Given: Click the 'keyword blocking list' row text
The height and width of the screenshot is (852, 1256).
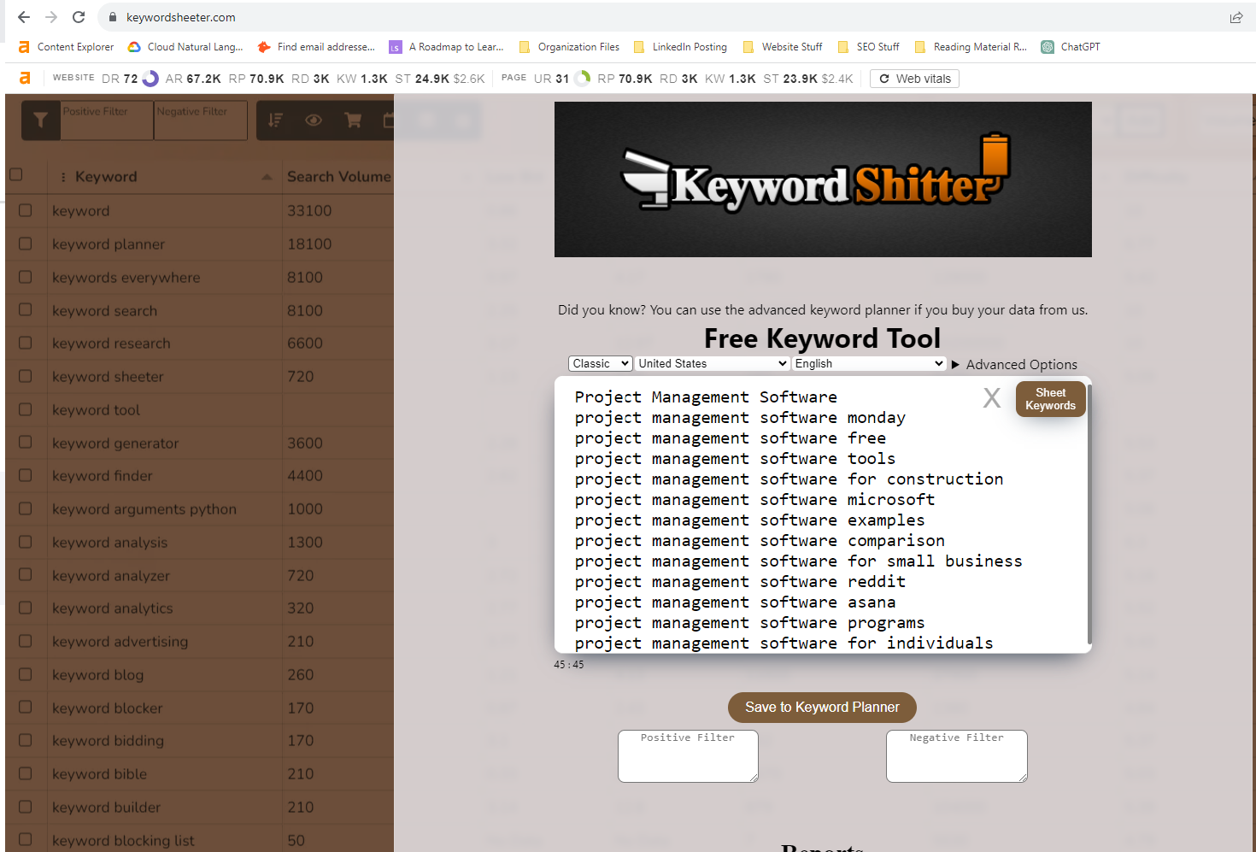Looking at the screenshot, I should point(123,841).
